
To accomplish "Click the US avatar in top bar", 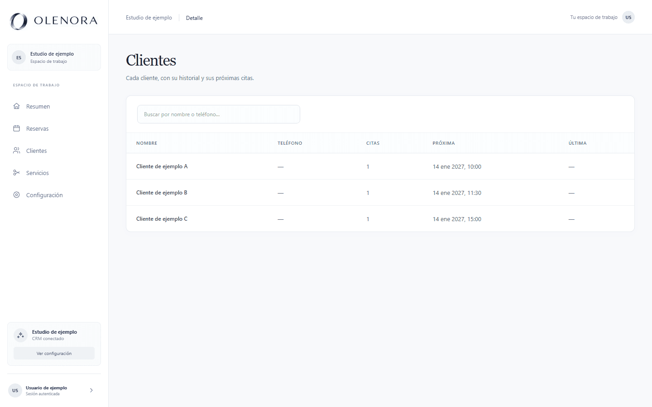I will [628, 17].
